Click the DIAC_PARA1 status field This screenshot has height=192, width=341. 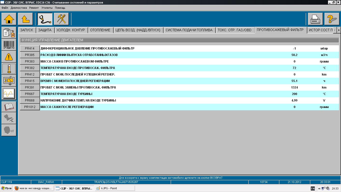coord(46,182)
